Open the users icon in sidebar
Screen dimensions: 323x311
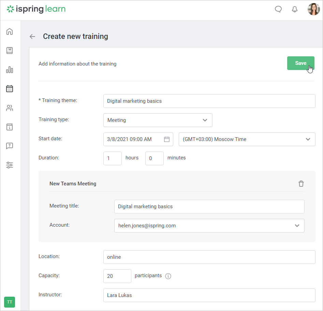tap(10, 108)
